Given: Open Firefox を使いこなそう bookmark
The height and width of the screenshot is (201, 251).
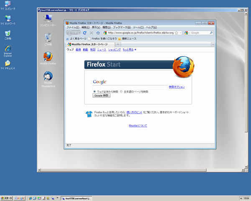Looking at the screenshot, I should tap(102, 39).
